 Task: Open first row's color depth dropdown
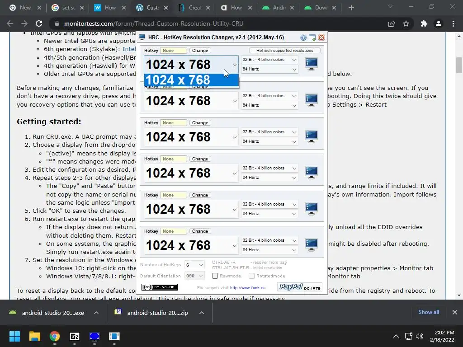(269, 60)
